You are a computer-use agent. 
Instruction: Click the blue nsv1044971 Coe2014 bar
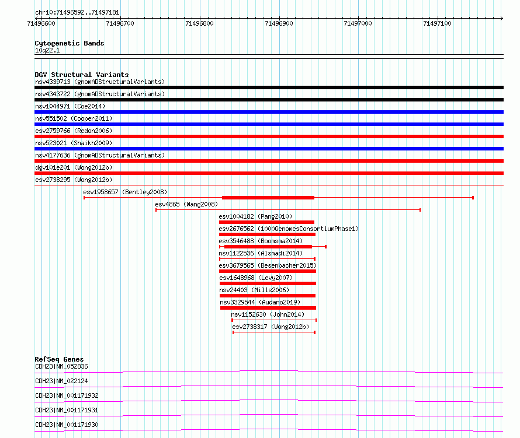tap(269, 112)
